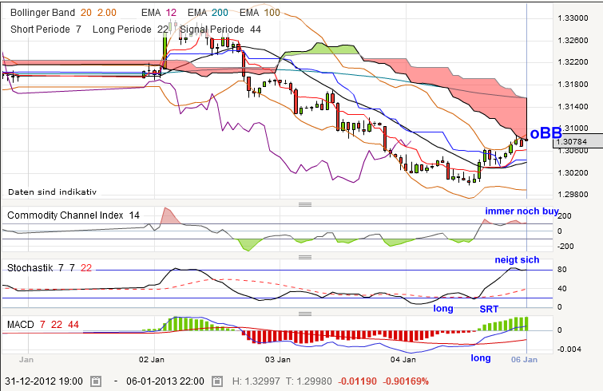Click the EMA 12 indicator label

pyautogui.click(x=159, y=13)
